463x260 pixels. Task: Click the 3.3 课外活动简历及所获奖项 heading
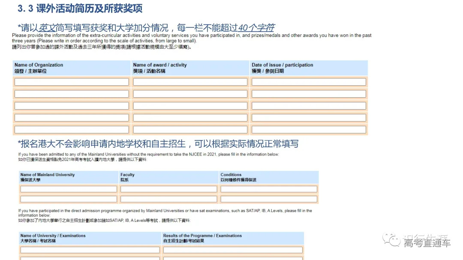[x=78, y=9]
